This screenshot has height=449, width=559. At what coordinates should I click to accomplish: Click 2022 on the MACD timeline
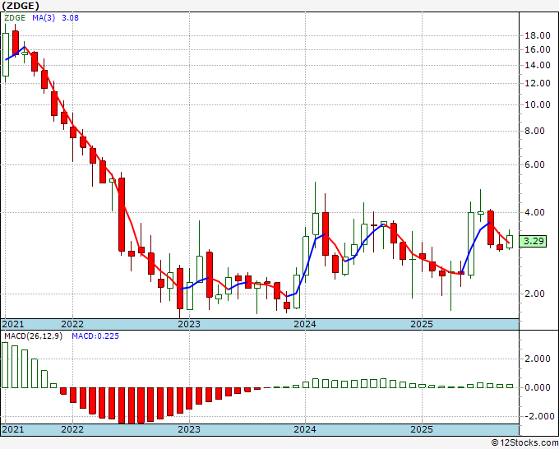click(72, 429)
